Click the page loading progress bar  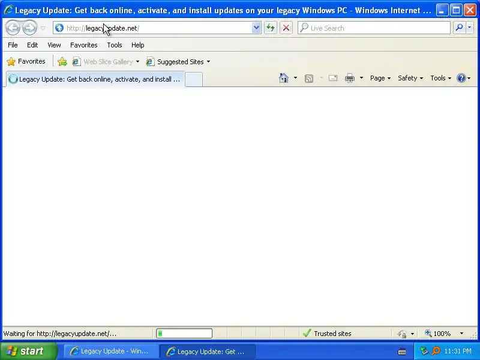184,334
